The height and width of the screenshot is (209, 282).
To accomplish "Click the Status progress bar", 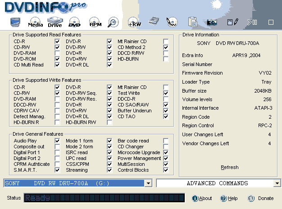I will click(104, 198).
